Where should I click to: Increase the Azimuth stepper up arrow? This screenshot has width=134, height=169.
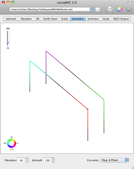[x=53, y=159]
